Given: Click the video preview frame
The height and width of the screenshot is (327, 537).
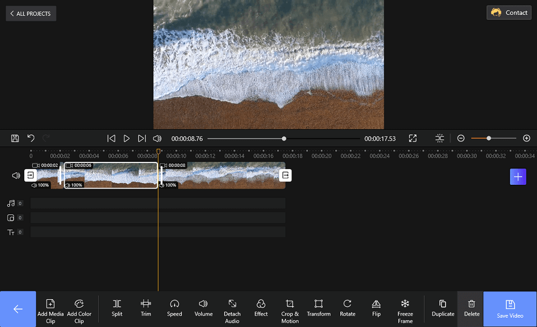Looking at the screenshot, I should (268, 65).
